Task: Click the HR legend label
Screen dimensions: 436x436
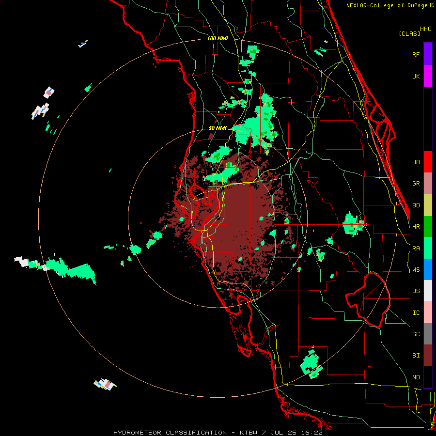Action: tap(416, 227)
